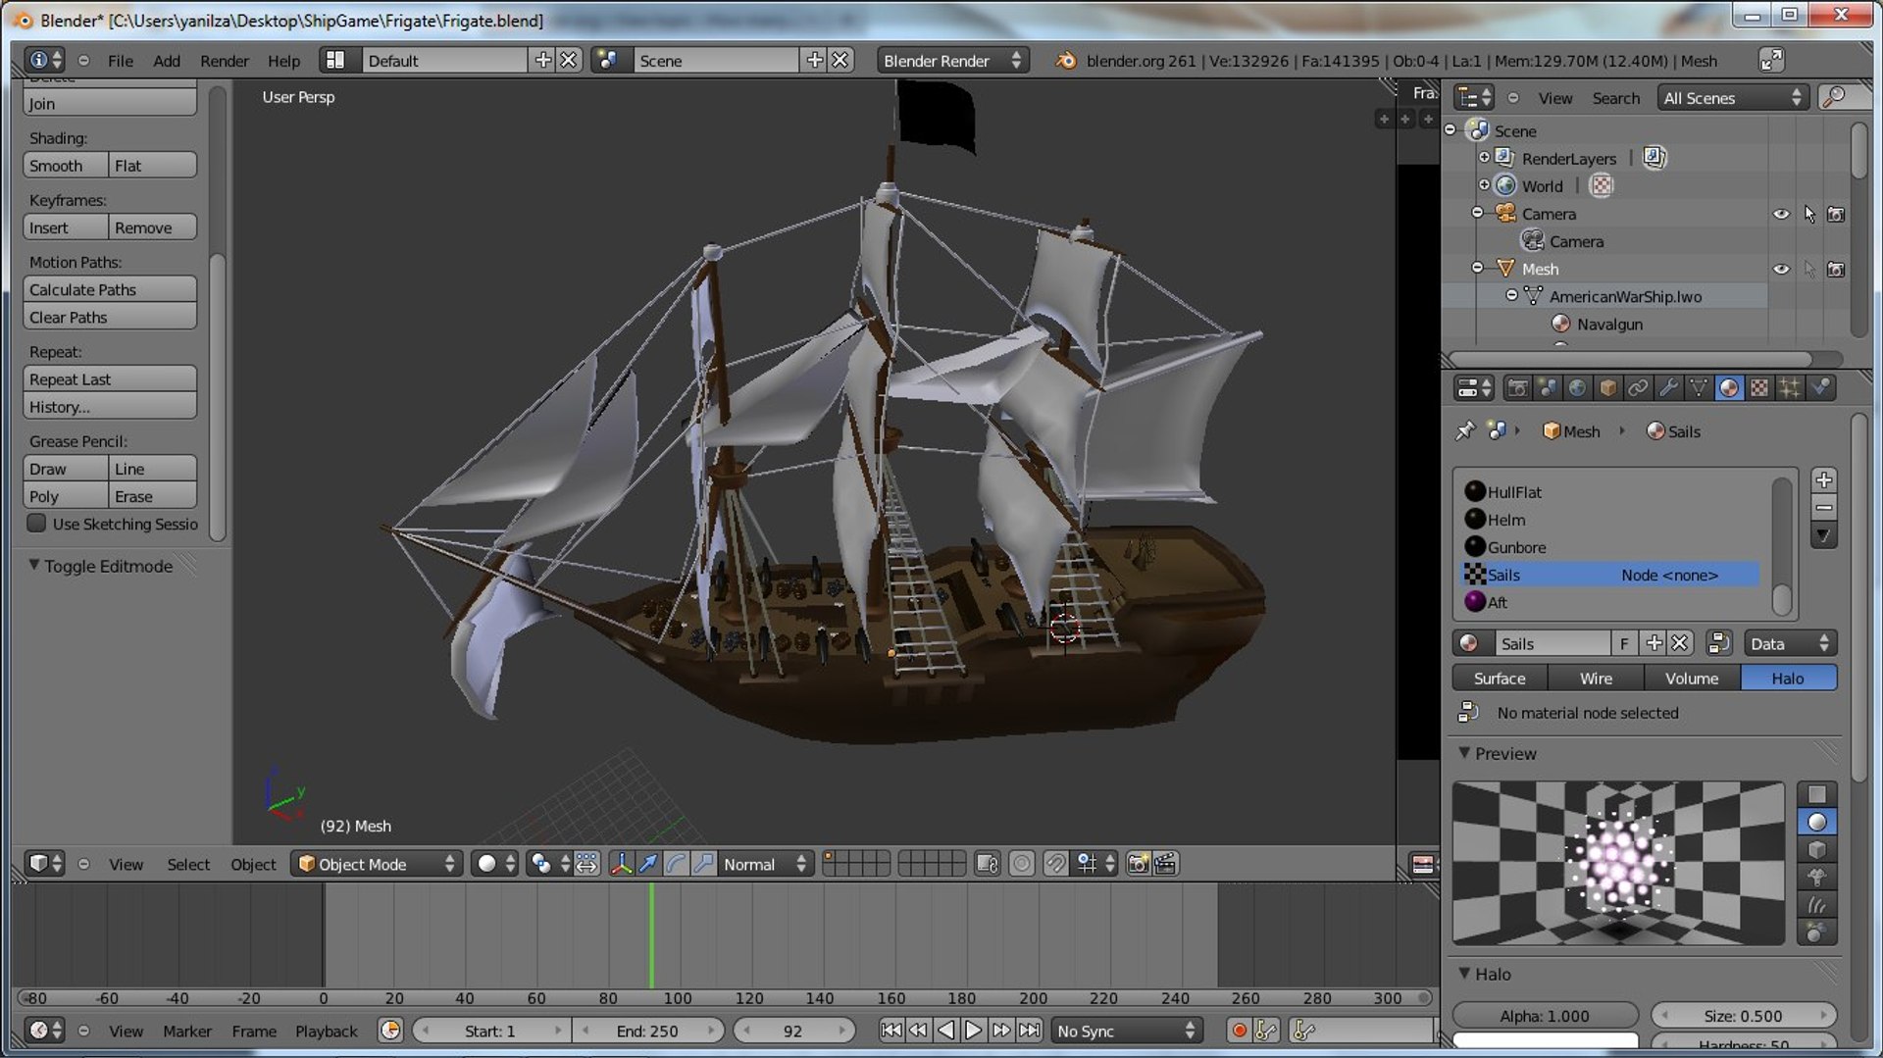This screenshot has width=1883, height=1058.
Task: Open the Render properties camera tab
Action: tap(1517, 388)
